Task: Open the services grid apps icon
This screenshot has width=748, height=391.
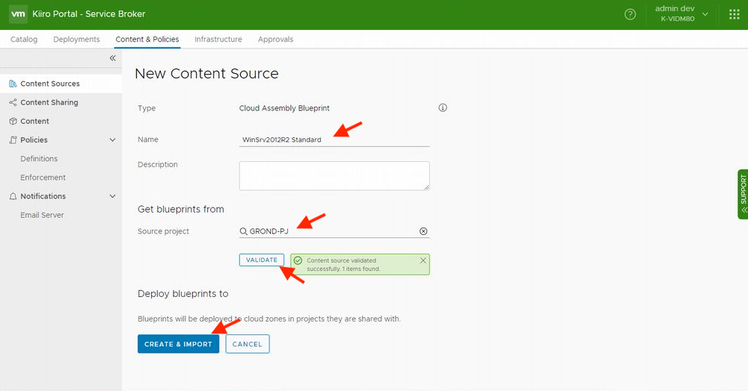Action: click(735, 14)
